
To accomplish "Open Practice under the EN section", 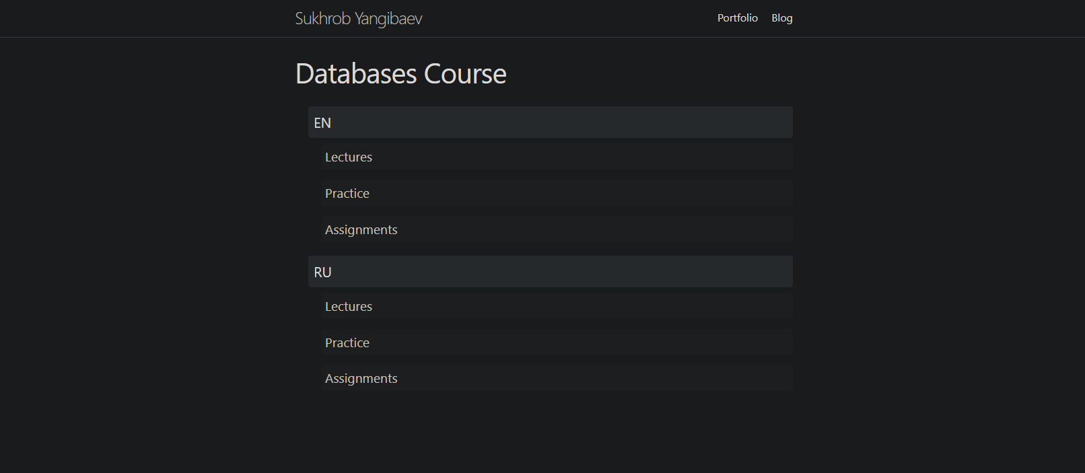I will pyautogui.click(x=557, y=193).
